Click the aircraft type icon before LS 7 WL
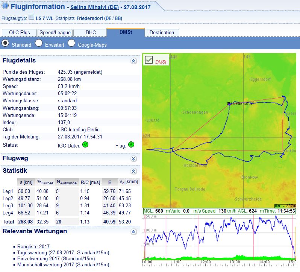 32,17
